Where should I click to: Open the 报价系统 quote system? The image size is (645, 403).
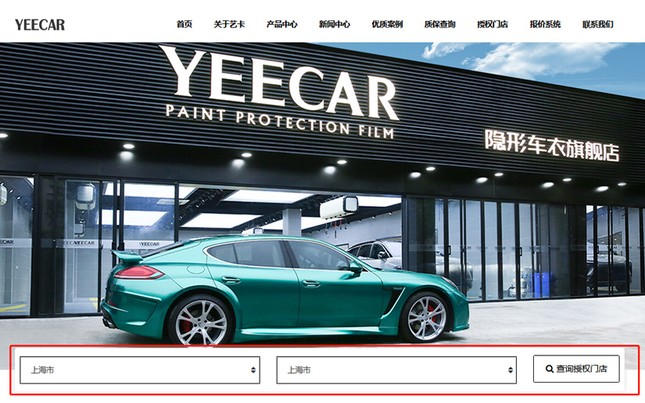[545, 24]
